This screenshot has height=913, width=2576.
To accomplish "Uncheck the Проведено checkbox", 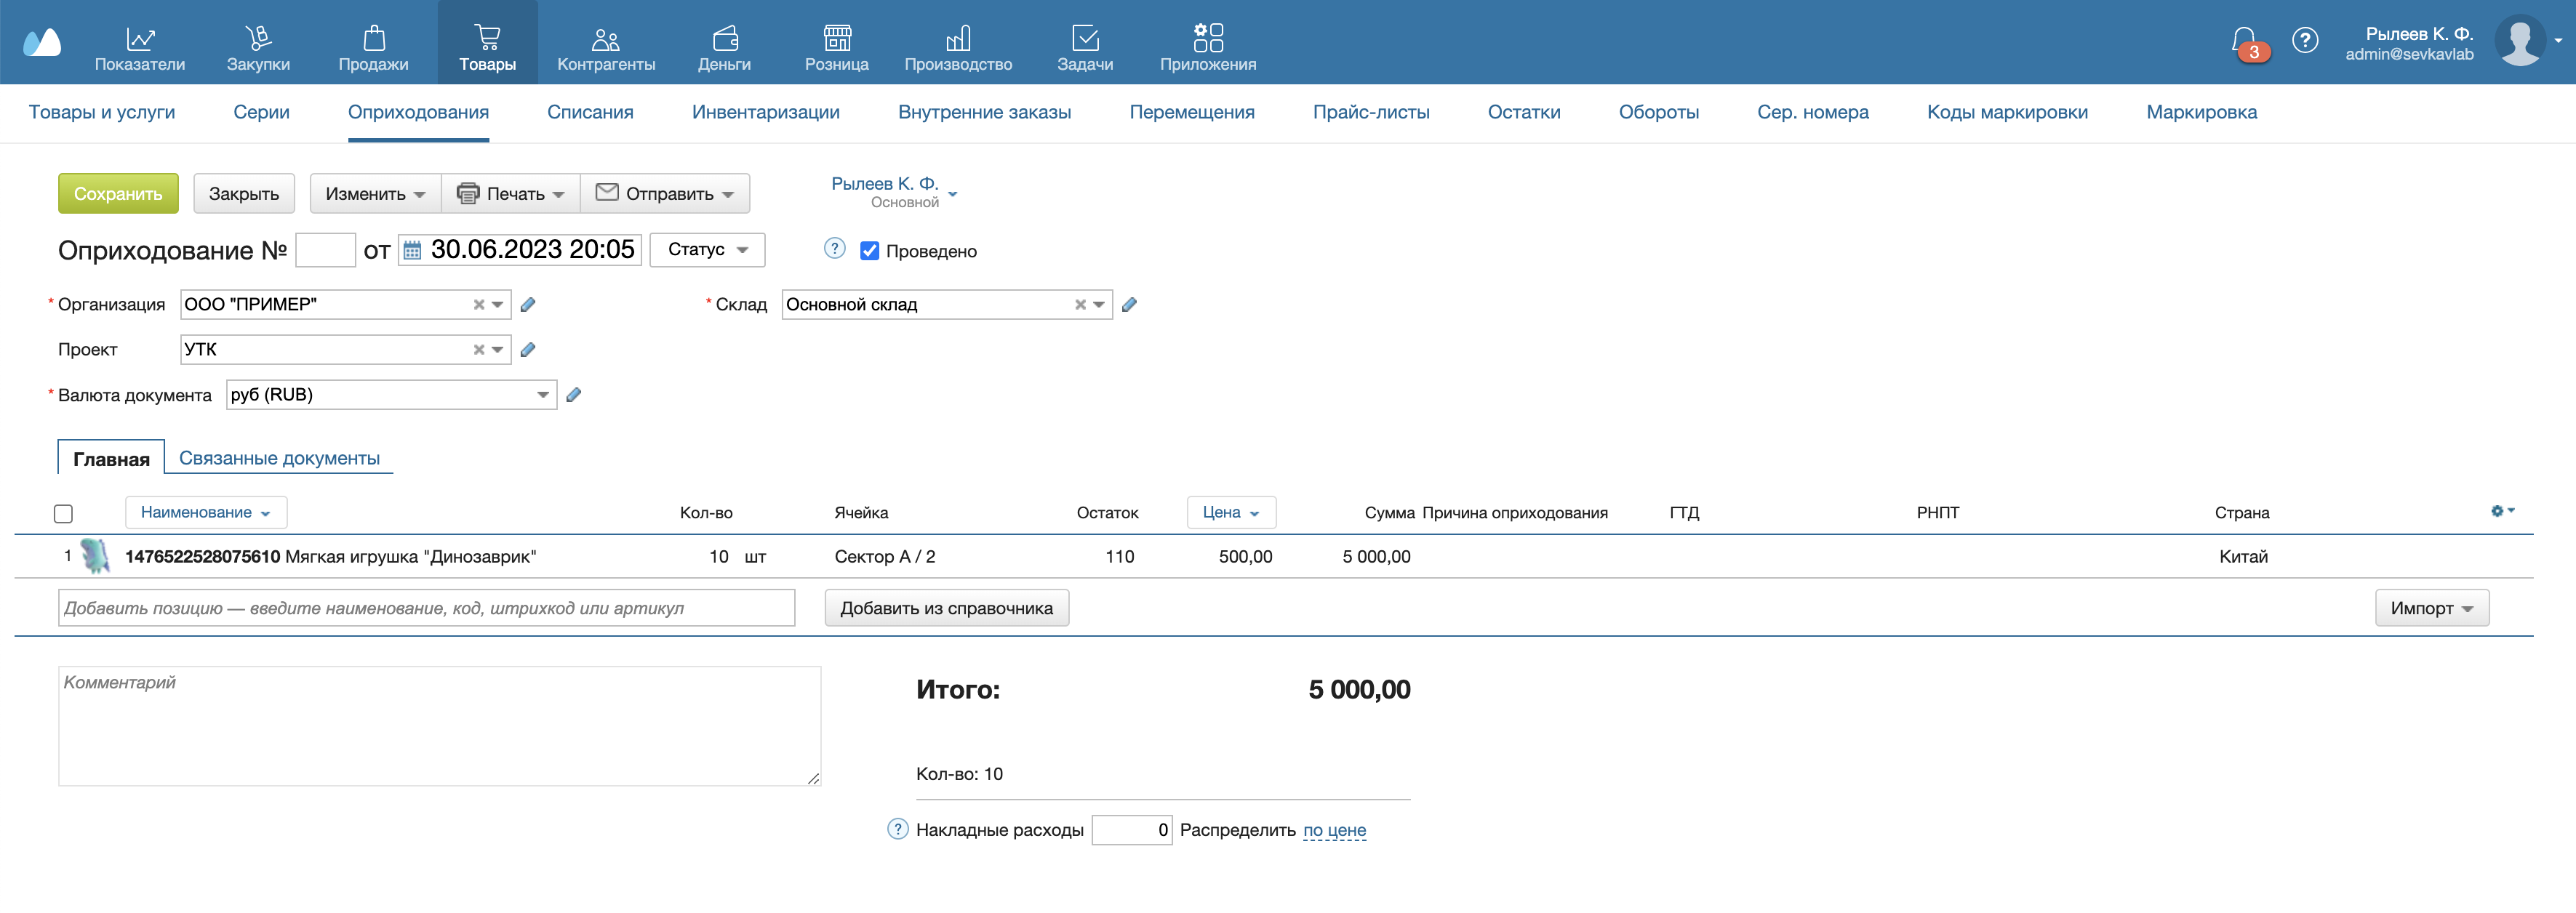I will (x=869, y=251).
